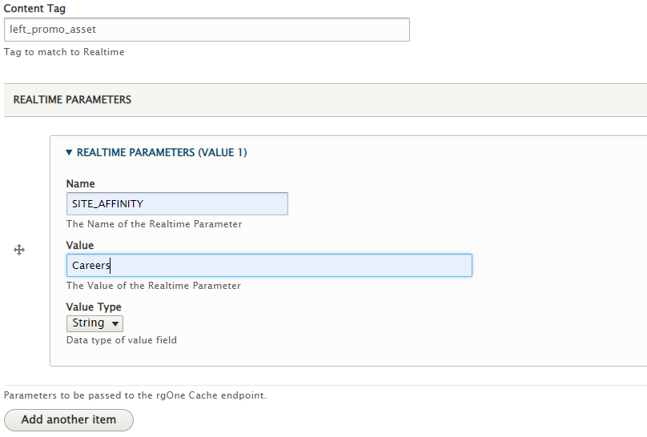
Task: Click the Name field label
Action: click(81, 183)
